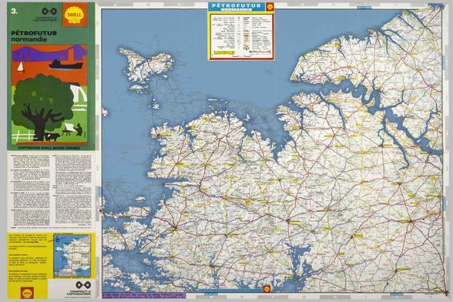Viewport: 453px width, 302px height.
Task: Click the purple suspension bridge in the cover art
Action: coord(49,53)
